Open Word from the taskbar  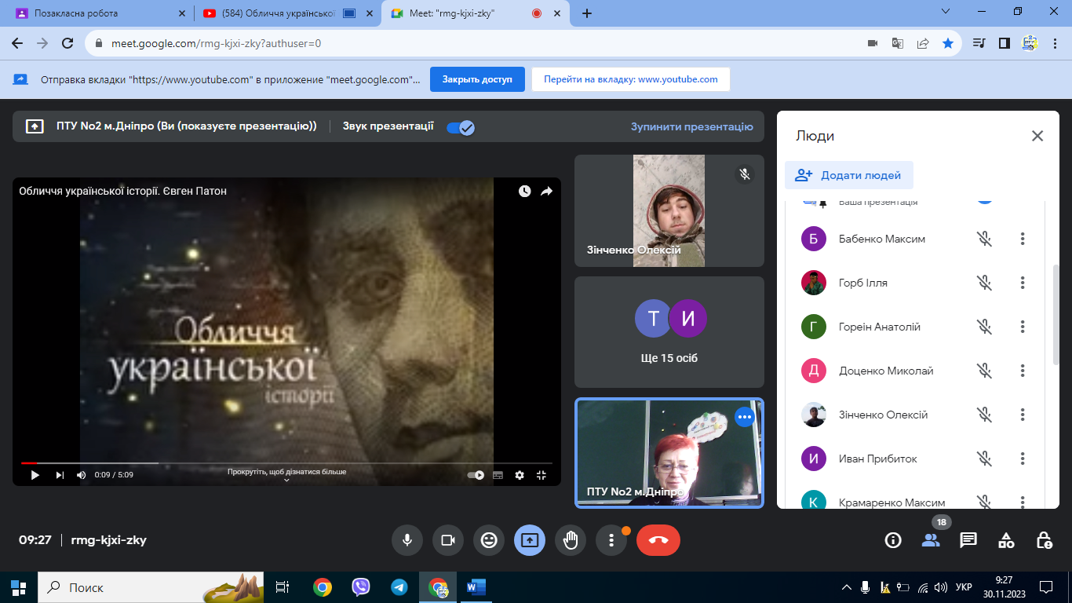coord(476,587)
